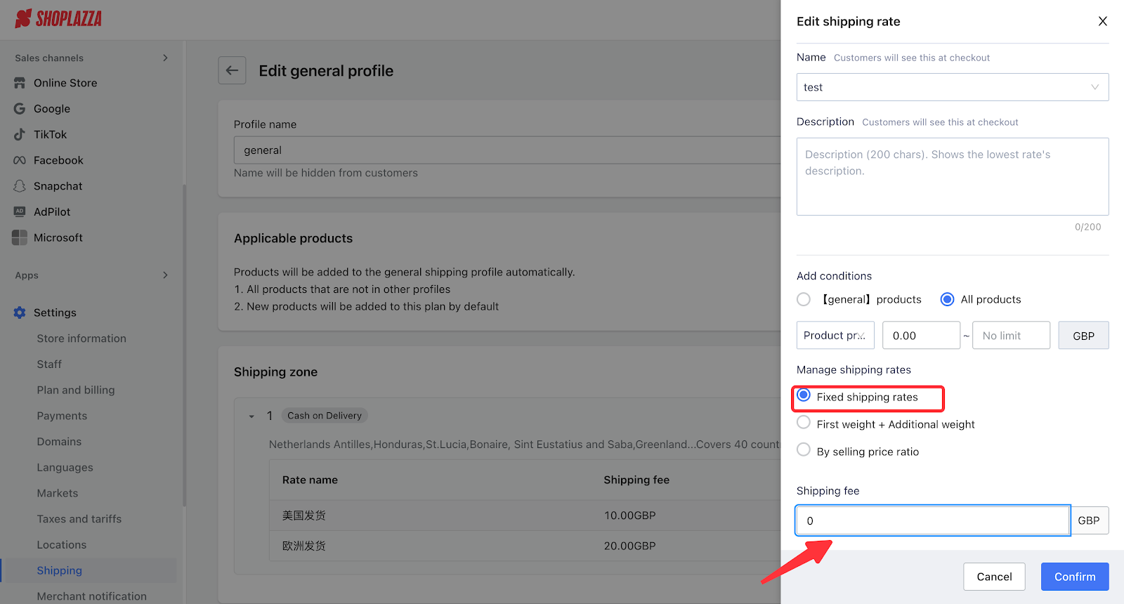Click the Google icon in sidebar
Image resolution: width=1124 pixels, height=604 pixels.
point(20,109)
